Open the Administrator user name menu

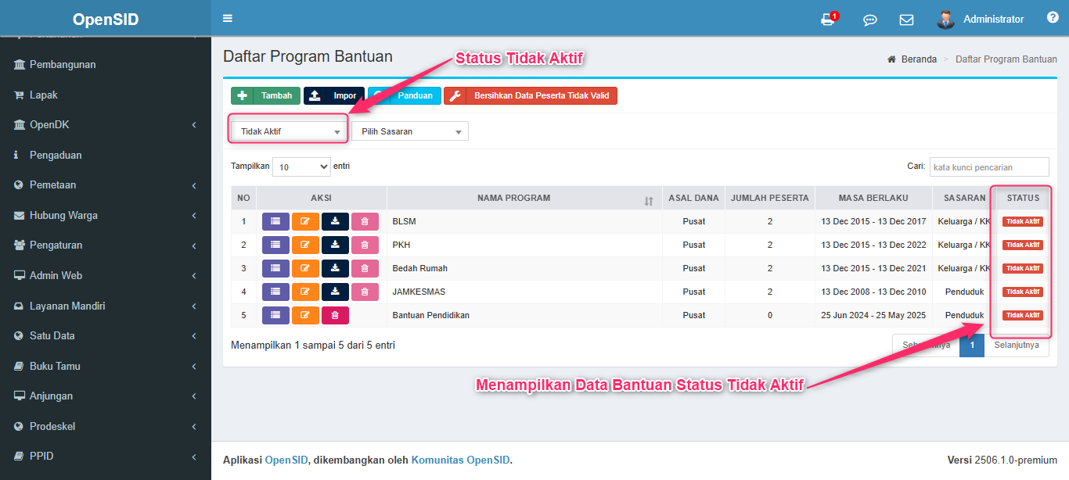pos(993,20)
